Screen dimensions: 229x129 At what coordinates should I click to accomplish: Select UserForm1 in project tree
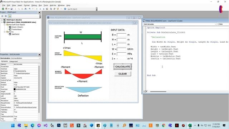click(15, 34)
